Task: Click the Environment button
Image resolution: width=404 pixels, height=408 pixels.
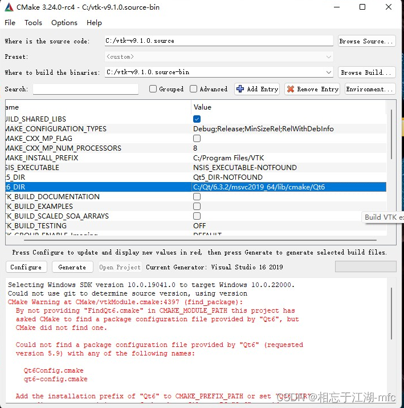Action: pyautogui.click(x=370, y=89)
